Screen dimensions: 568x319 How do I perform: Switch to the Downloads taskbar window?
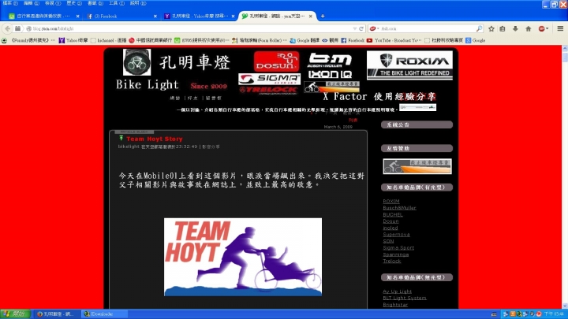pyautogui.click(x=104, y=314)
